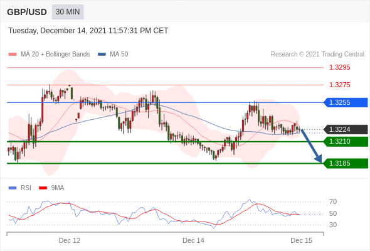Click the 1.3295 resistance level label
Screen dimensions: 370x251
pyautogui.click(x=339, y=67)
